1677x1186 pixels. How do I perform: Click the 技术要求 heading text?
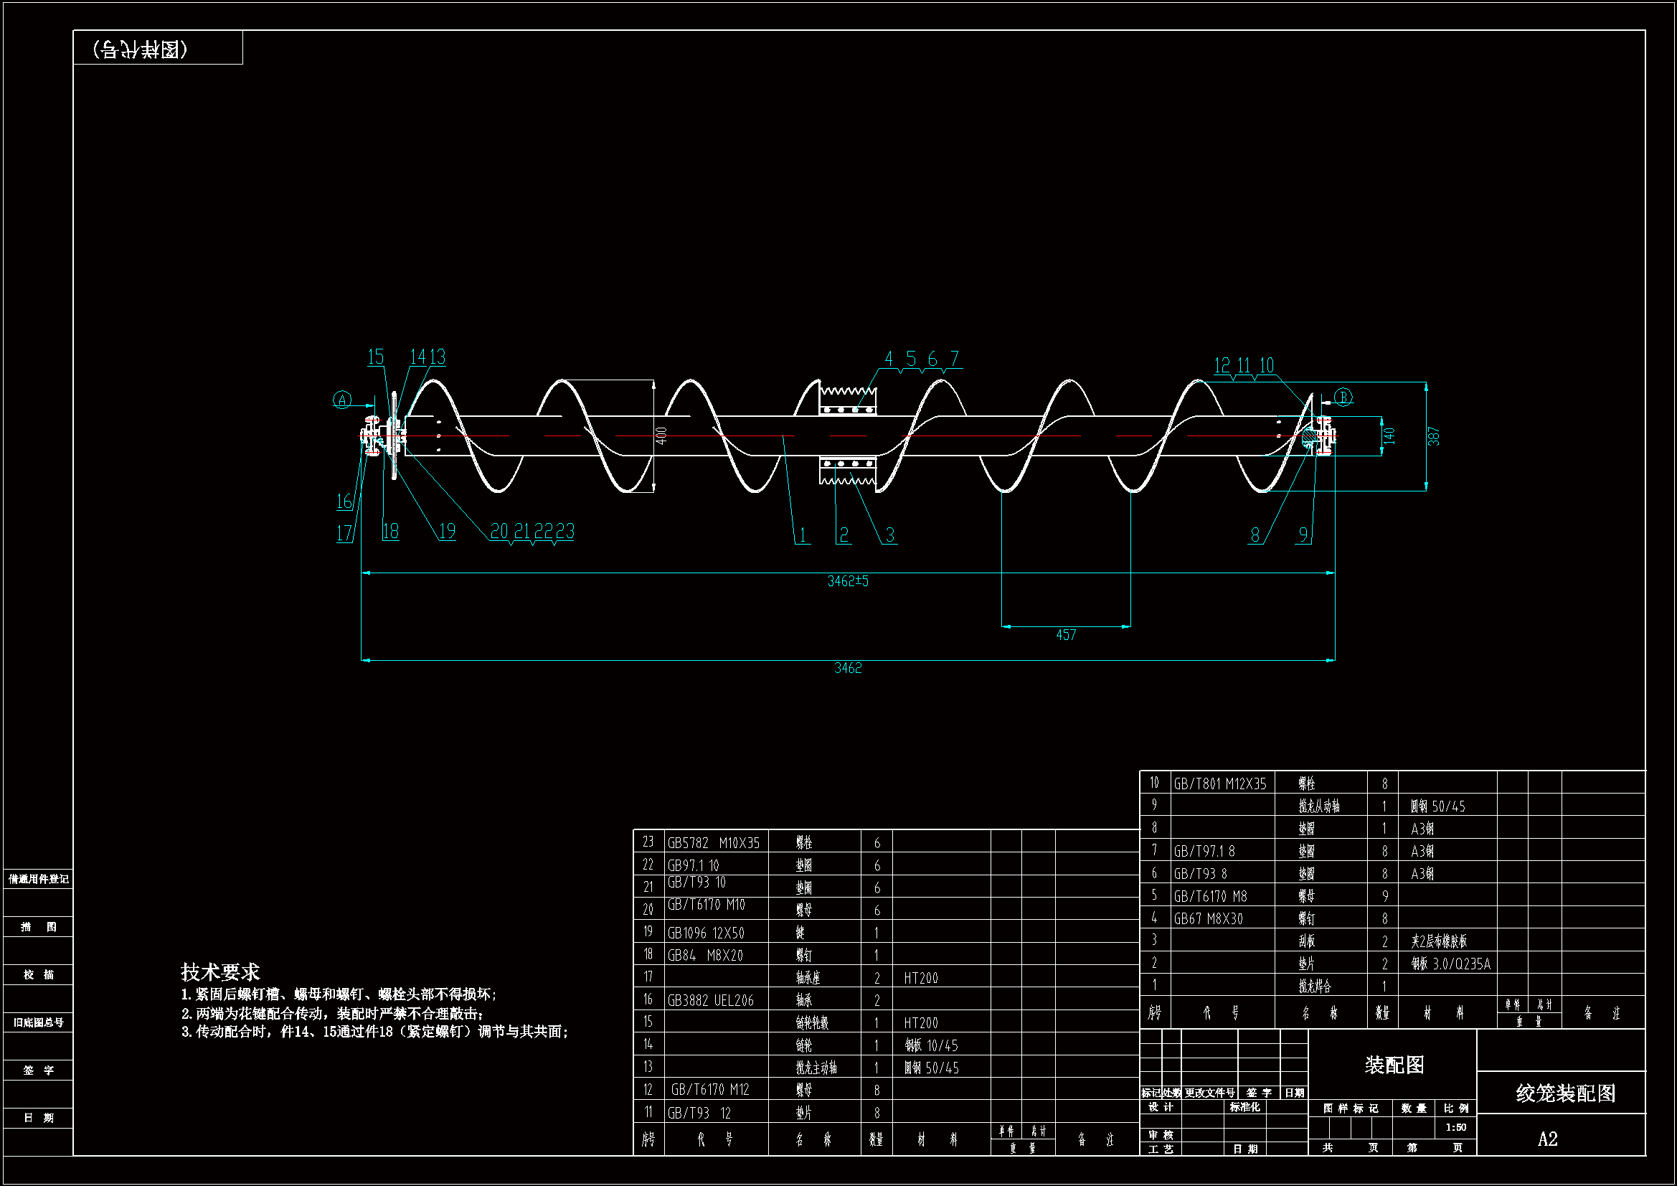coord(220,972)
